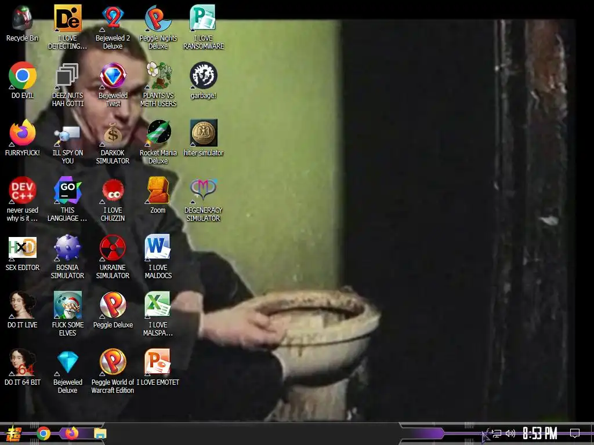
Task: Select the DO IT LIVE portrait icon
Action: (x=23, y=305)
